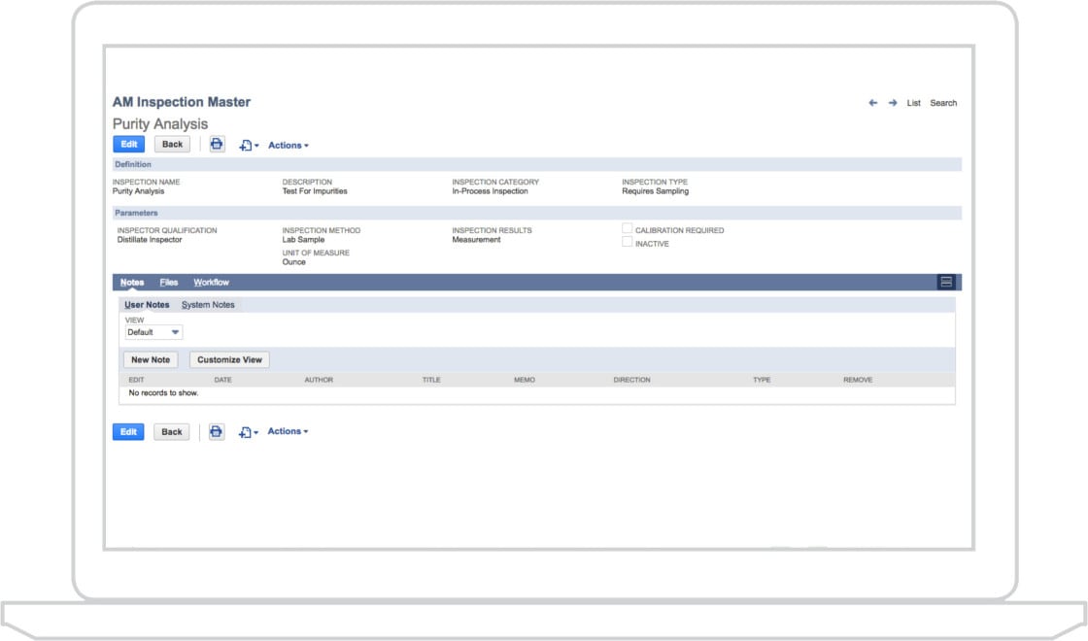Go to next record with right arrow
Image resolution: width=1088 pixels, height=641 pixels.
point(893,103)
